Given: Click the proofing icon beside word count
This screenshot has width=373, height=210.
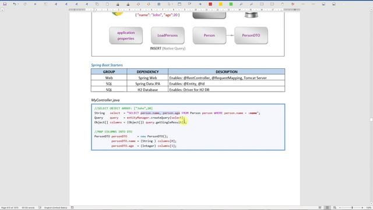Looking at the screenshot, I should pos(40,208).
